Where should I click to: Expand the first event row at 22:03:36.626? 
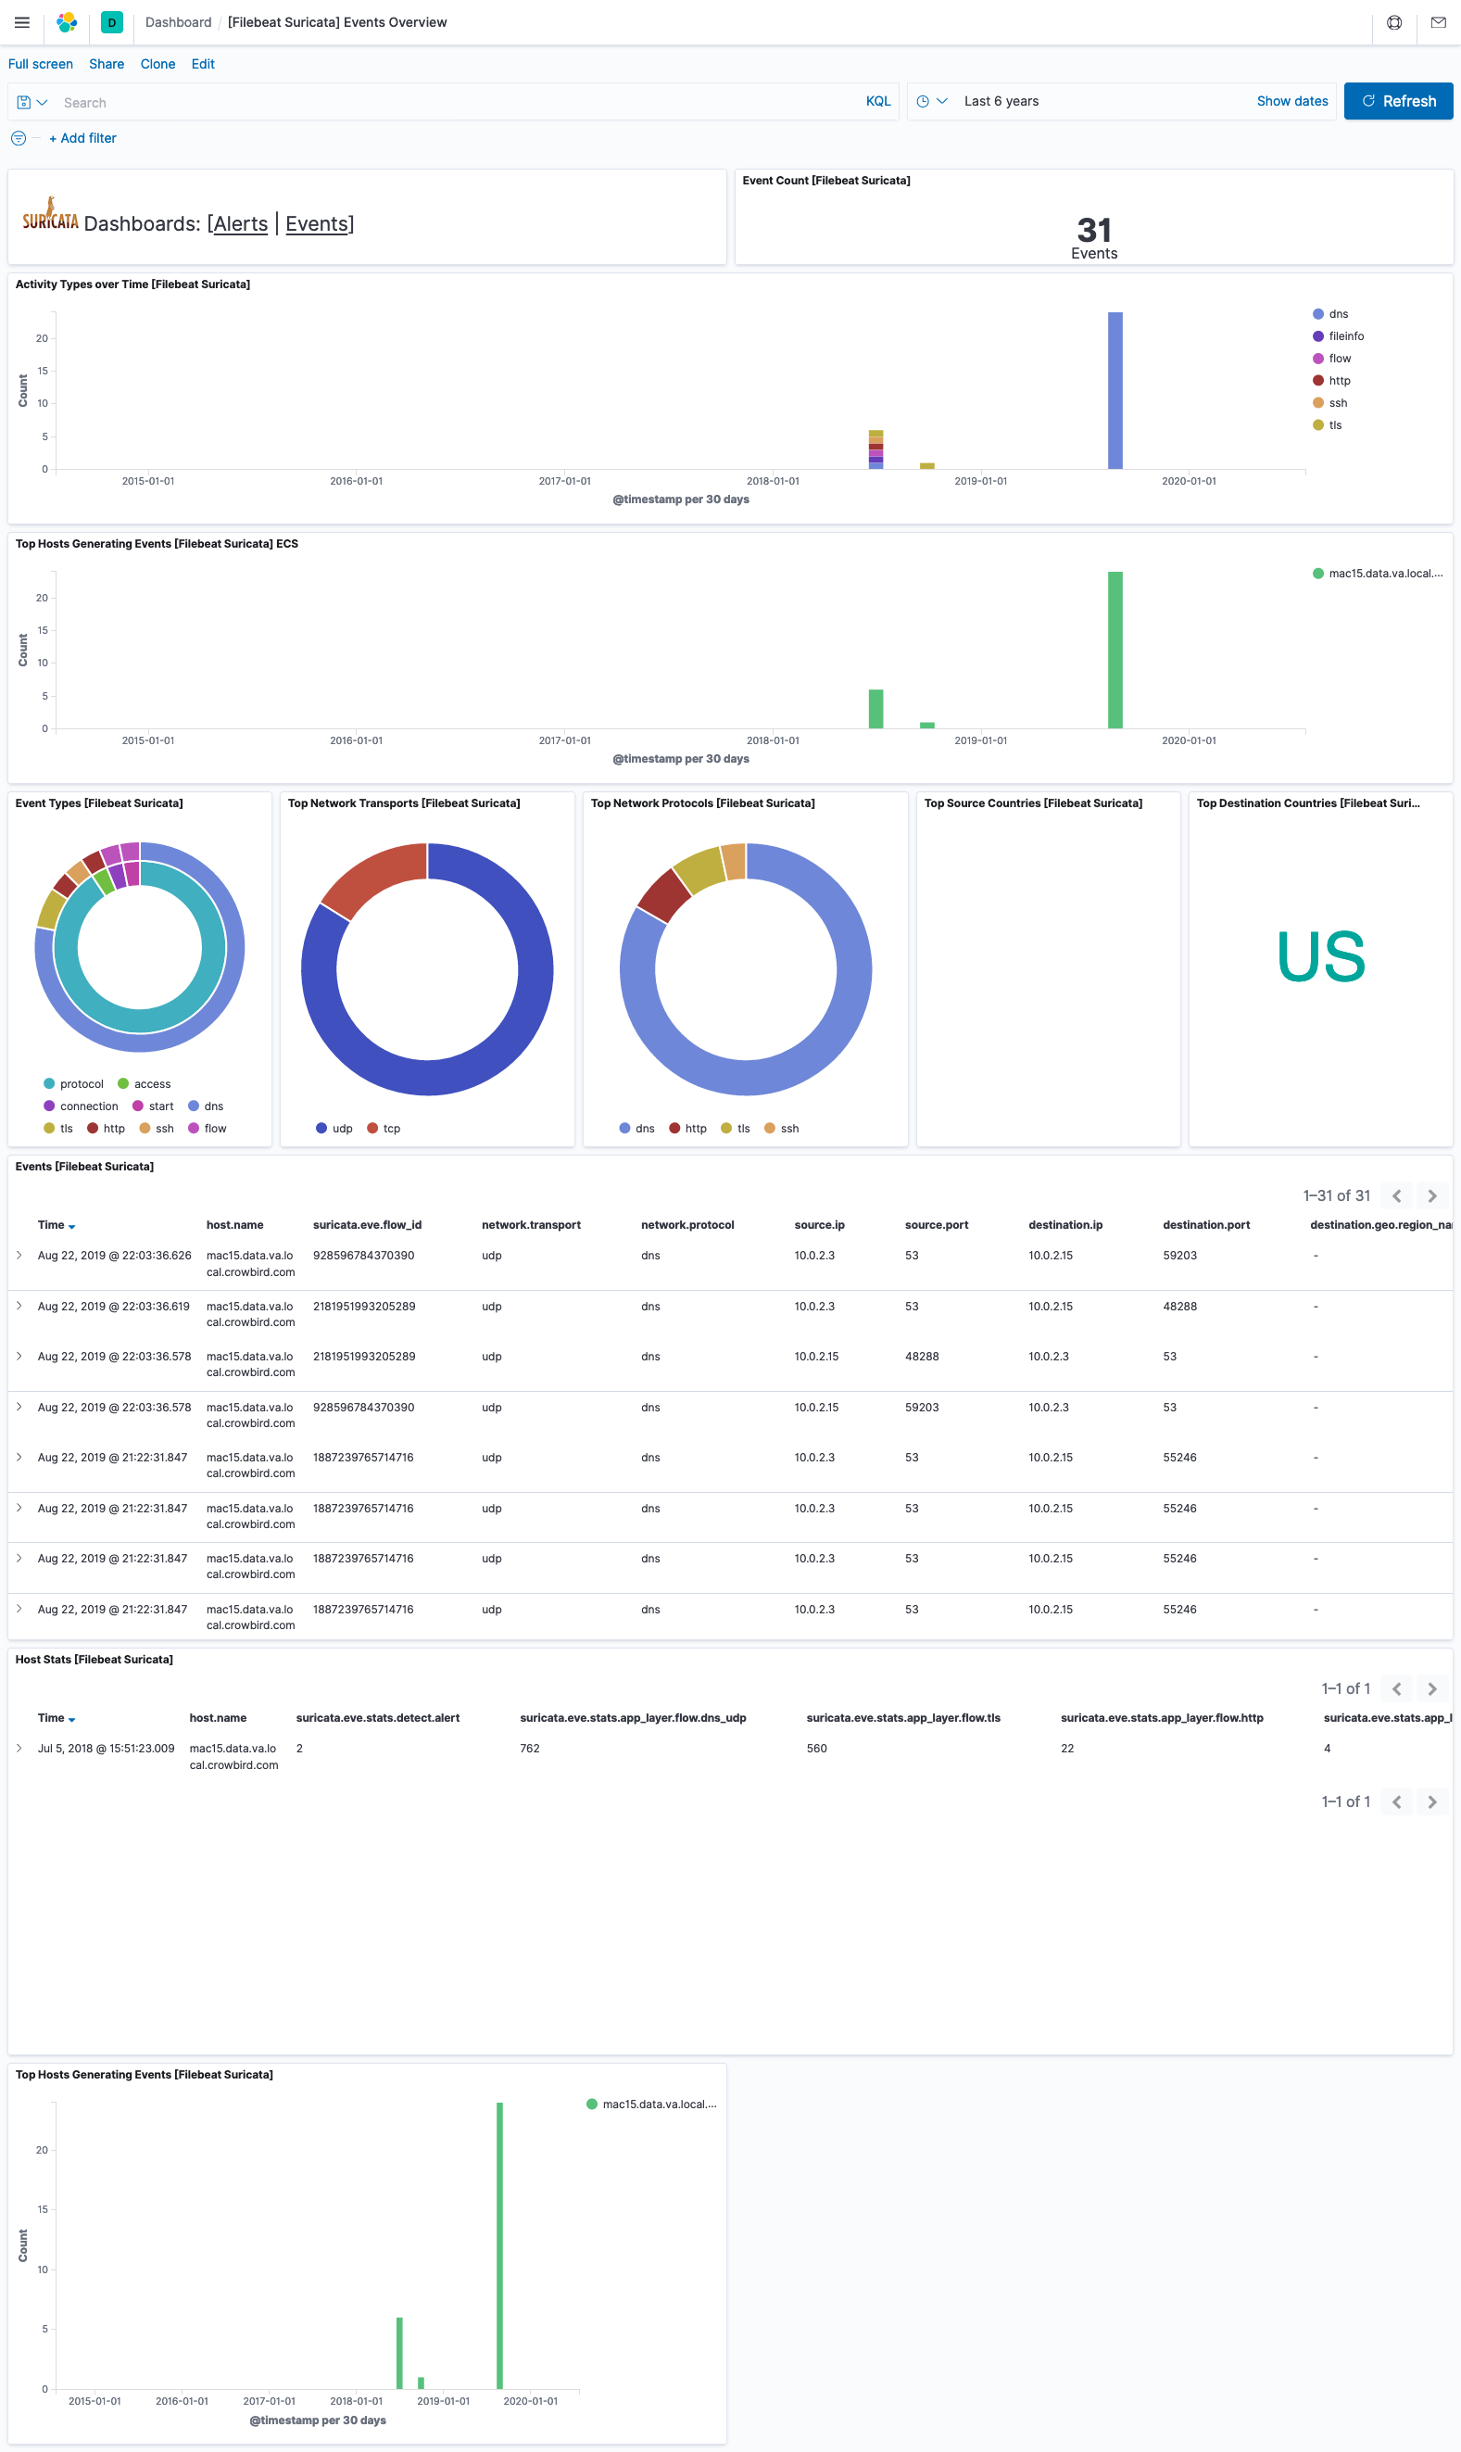(19, 1255)
